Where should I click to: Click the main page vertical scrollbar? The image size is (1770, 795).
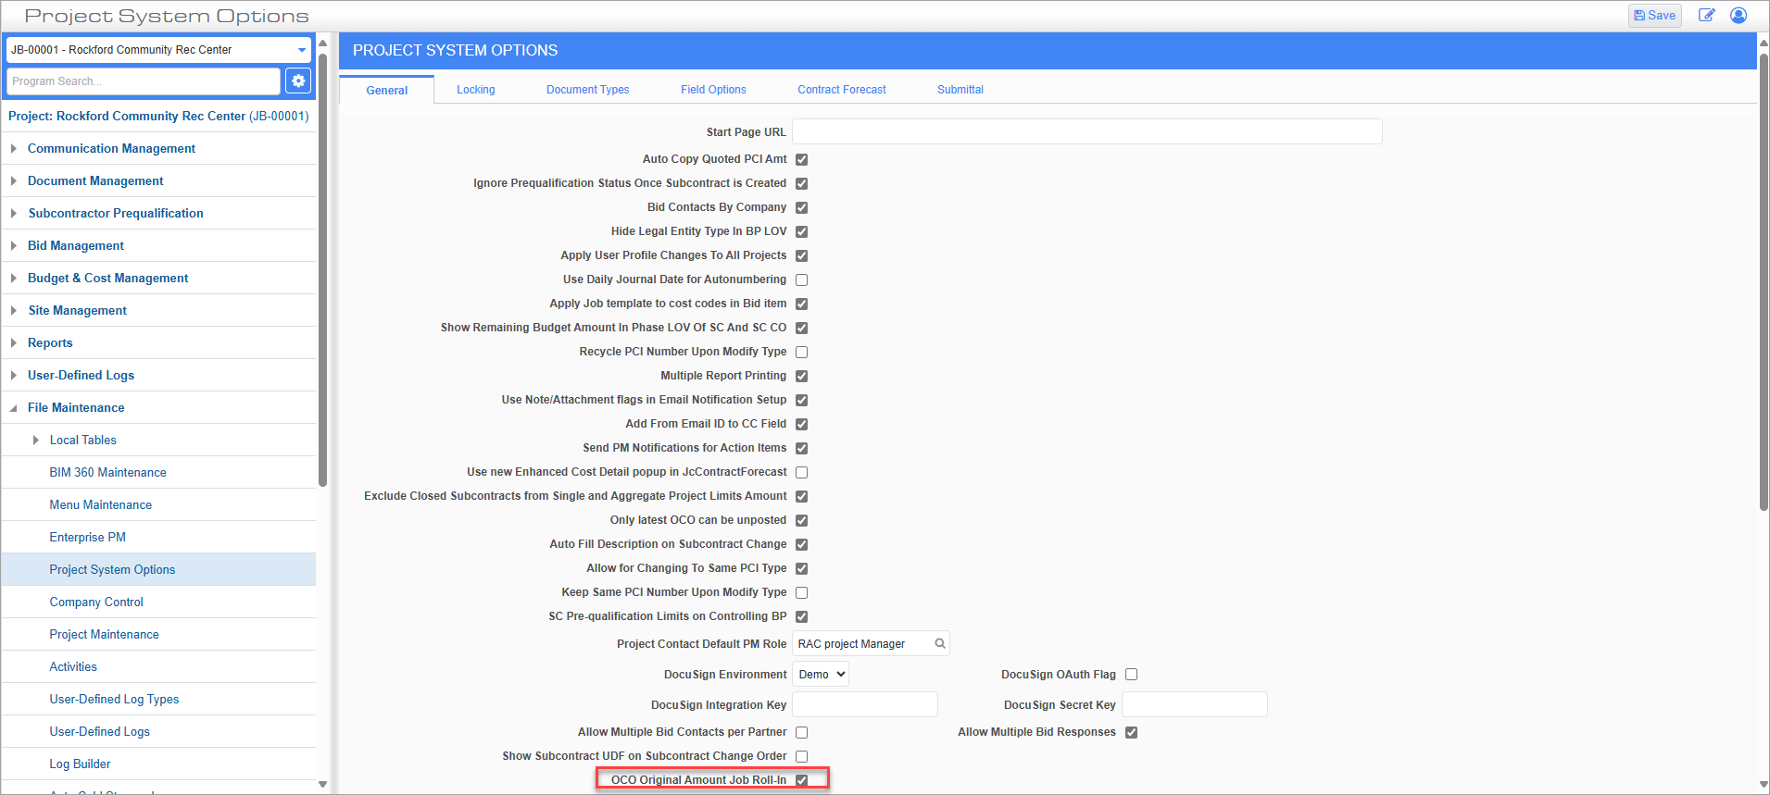coord(1764,282)
